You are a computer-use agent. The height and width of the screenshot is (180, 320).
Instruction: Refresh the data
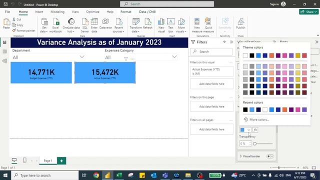click(x=148, y=23)
